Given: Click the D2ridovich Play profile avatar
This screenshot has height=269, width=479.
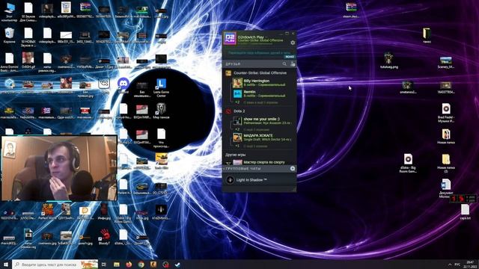Looking at the screenshot, I should pos(230,38).
